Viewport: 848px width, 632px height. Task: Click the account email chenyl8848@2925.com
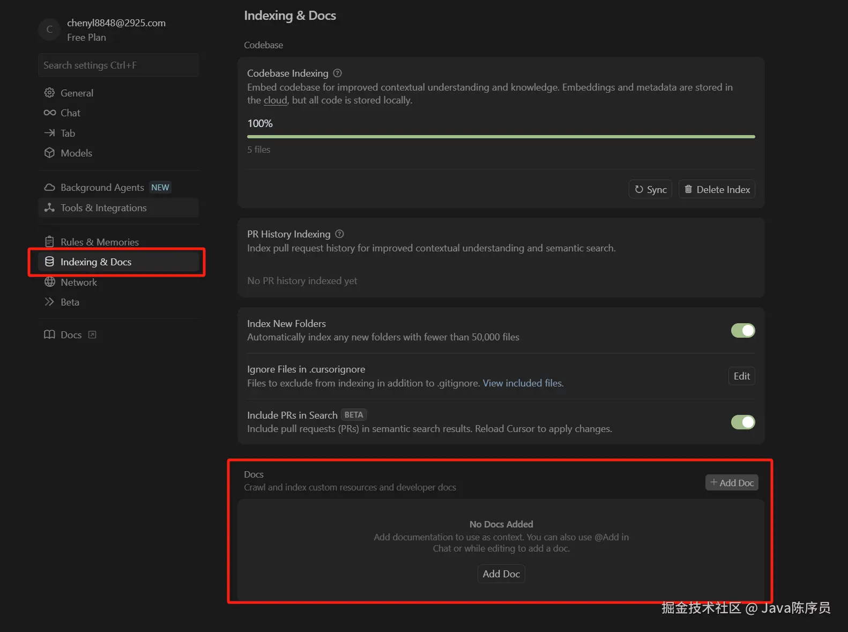[116, 23]
